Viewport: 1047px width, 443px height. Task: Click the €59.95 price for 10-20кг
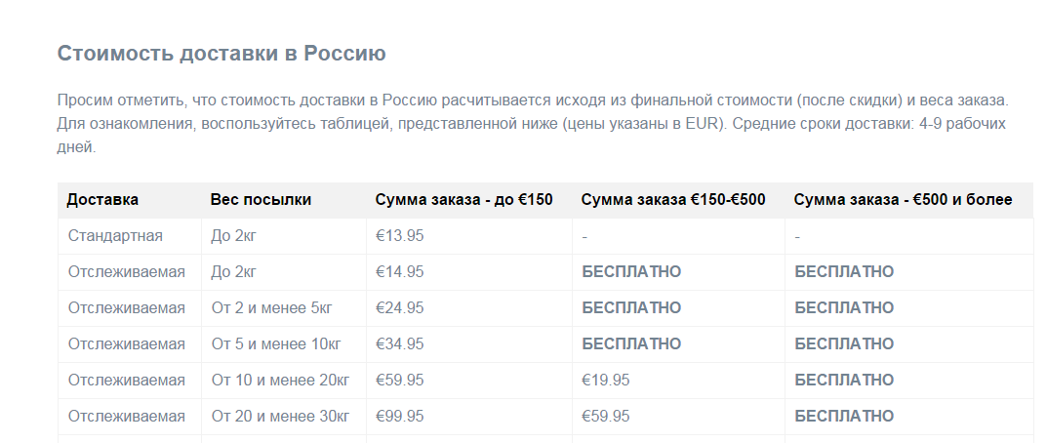click(x=399, y=381)
